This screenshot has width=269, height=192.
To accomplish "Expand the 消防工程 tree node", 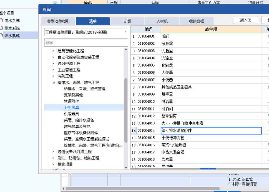I will (x=53, y=76).
